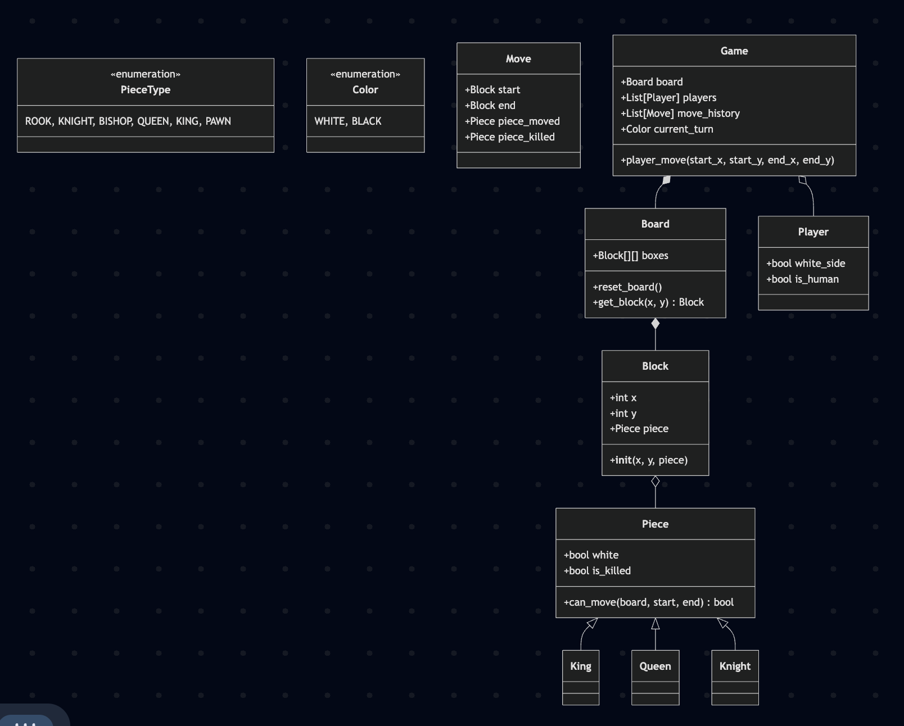Viewport: 904px width, 726px height.
Task: Click the hollow diamond between Block and Piece
Action: (x=655, y=482)
